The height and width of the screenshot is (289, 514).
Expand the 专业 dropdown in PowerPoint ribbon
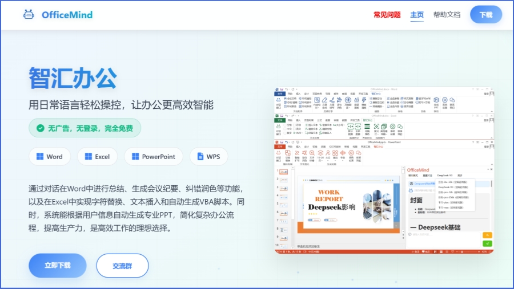click(343, 156)
